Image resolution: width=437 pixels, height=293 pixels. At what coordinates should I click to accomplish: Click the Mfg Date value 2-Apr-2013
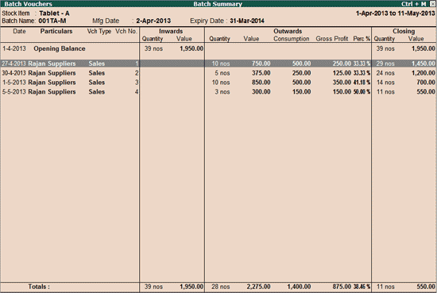[x=153, y=21]
